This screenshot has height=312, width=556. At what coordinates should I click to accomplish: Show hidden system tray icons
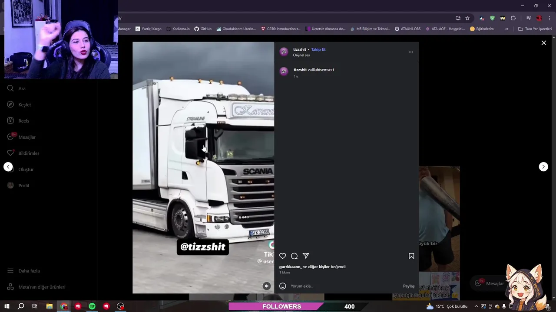coord(476,306)
